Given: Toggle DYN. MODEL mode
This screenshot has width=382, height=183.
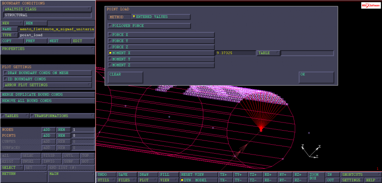Looking at the screenshot, I should click(x=198, y=180).
